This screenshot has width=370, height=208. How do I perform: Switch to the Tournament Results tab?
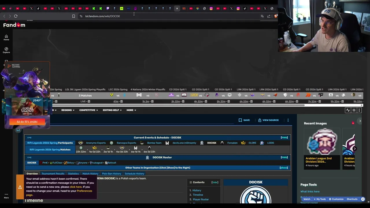[x=53, y=174]
